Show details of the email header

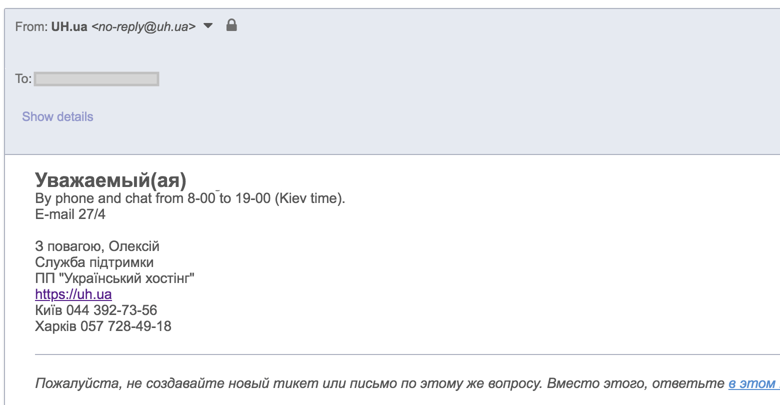(57, 116)
